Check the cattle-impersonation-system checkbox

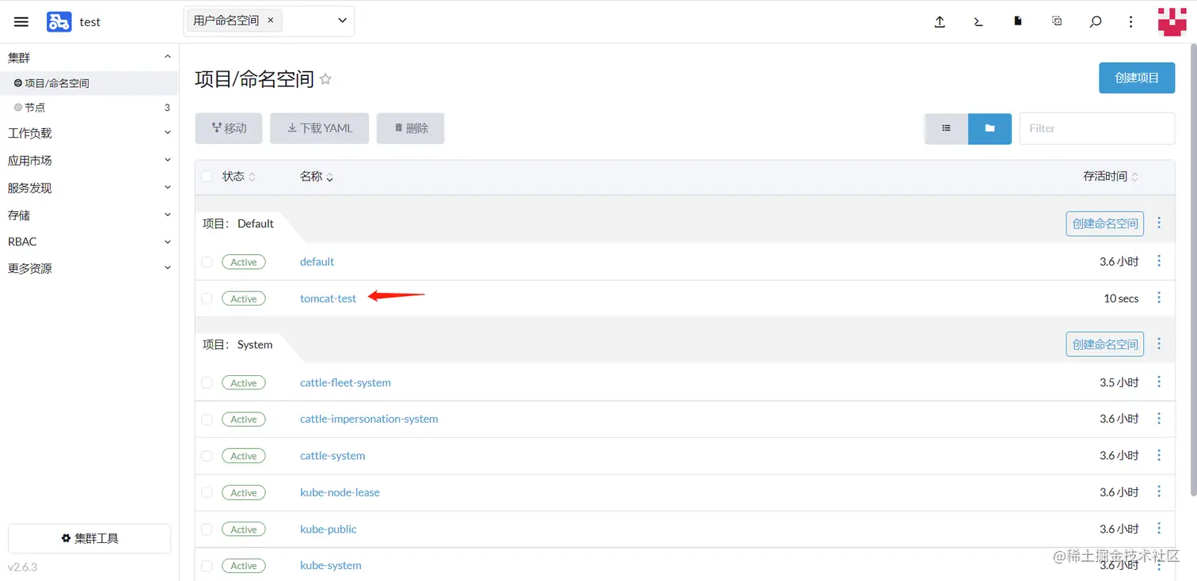click(x=207, y=419)
